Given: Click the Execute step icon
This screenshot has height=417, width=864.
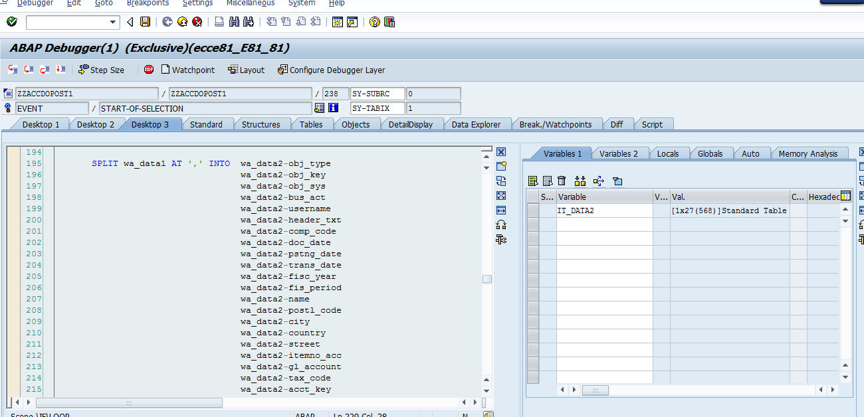Looking at the screenshot, I should (x=28, y=69).
